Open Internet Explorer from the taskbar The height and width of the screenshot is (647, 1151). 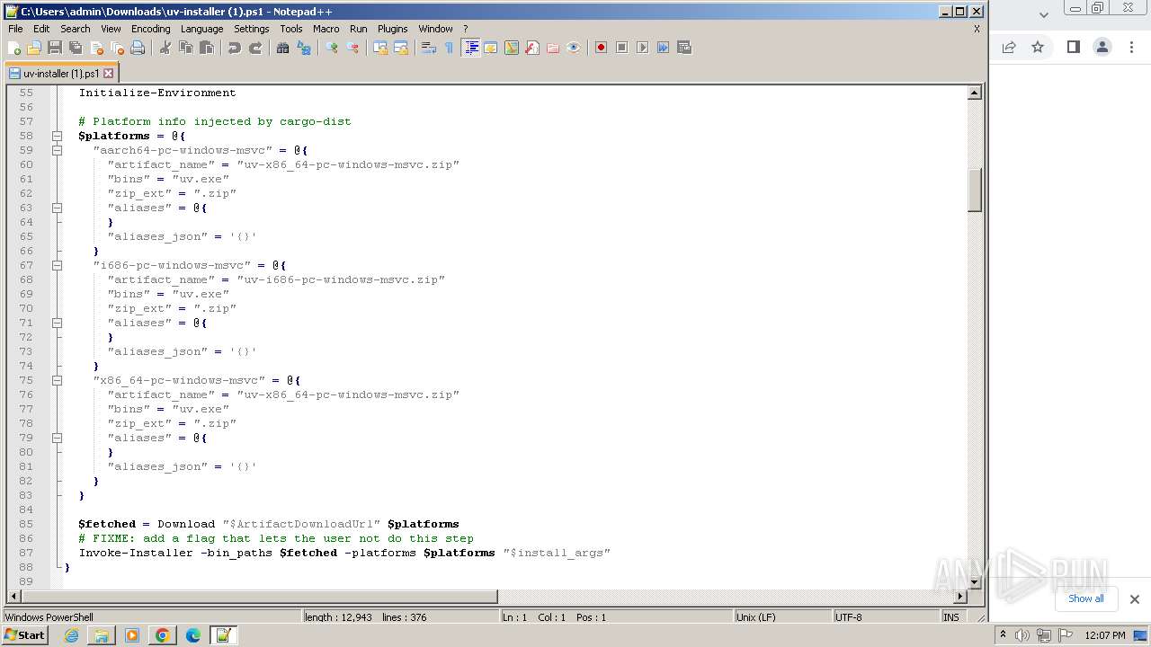click(x=71, y=635)
